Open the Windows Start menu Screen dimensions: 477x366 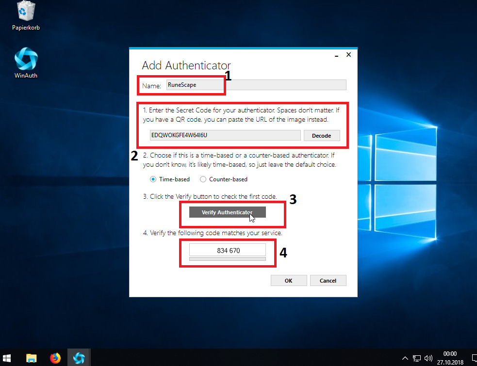[9, 358]
